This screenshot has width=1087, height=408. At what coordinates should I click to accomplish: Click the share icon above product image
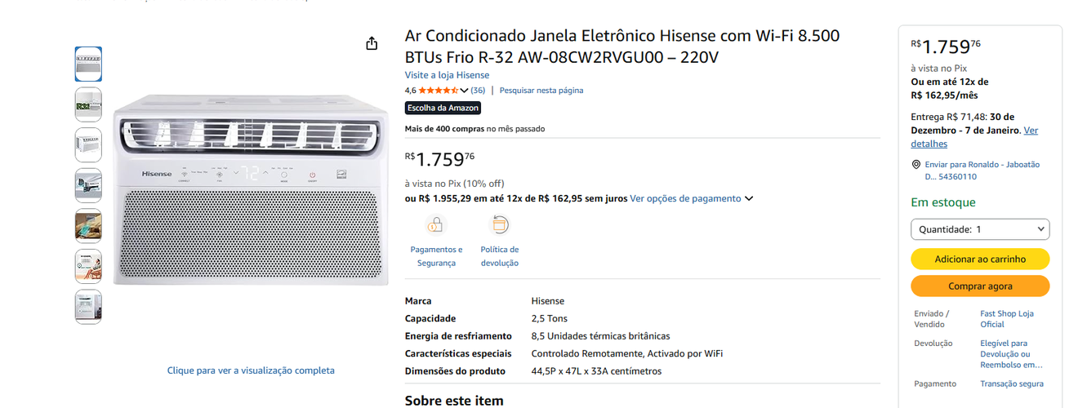point(372,43)
